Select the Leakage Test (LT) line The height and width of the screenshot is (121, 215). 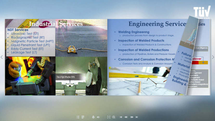tap(24, 52)
